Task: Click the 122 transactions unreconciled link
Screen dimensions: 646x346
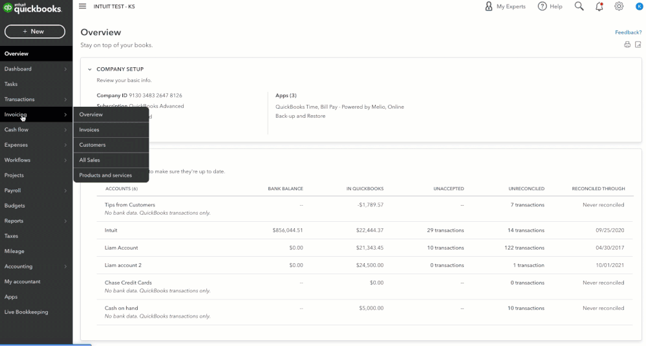Action: click(524, 248)
